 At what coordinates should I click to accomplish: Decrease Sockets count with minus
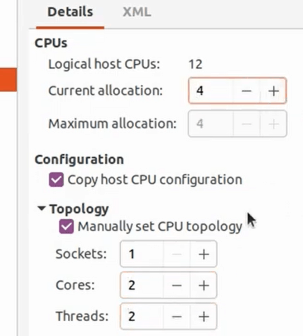177,254
